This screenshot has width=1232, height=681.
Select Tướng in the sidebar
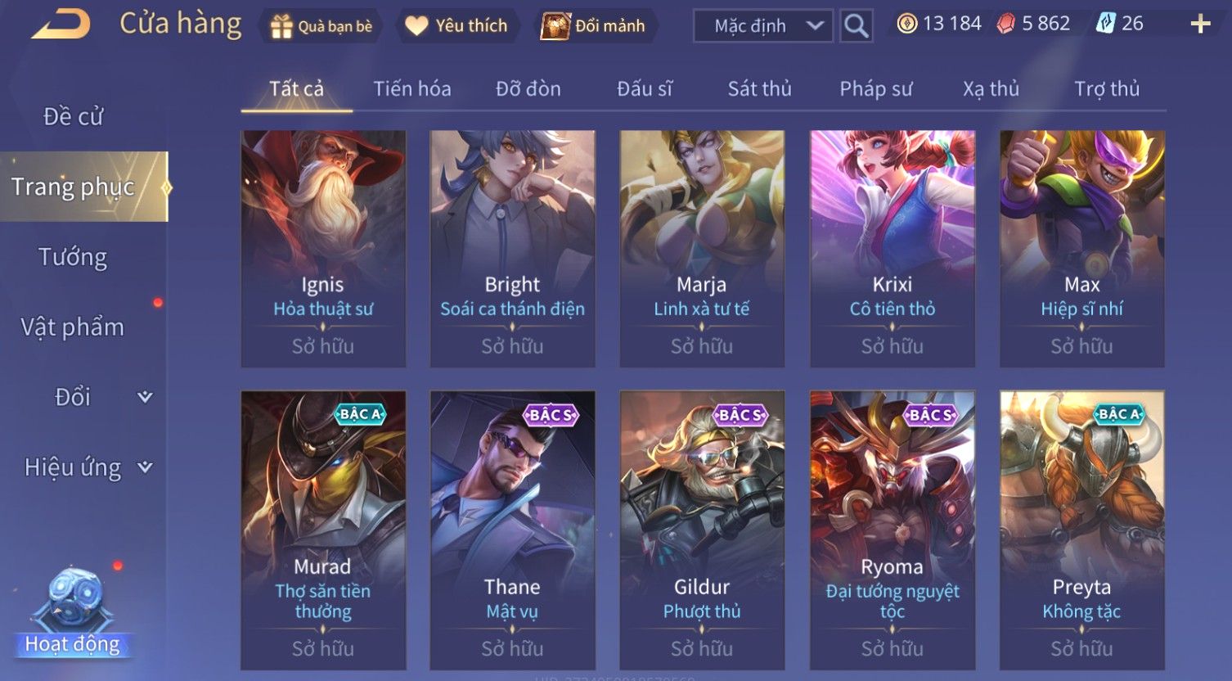click(x=73, y=257)
